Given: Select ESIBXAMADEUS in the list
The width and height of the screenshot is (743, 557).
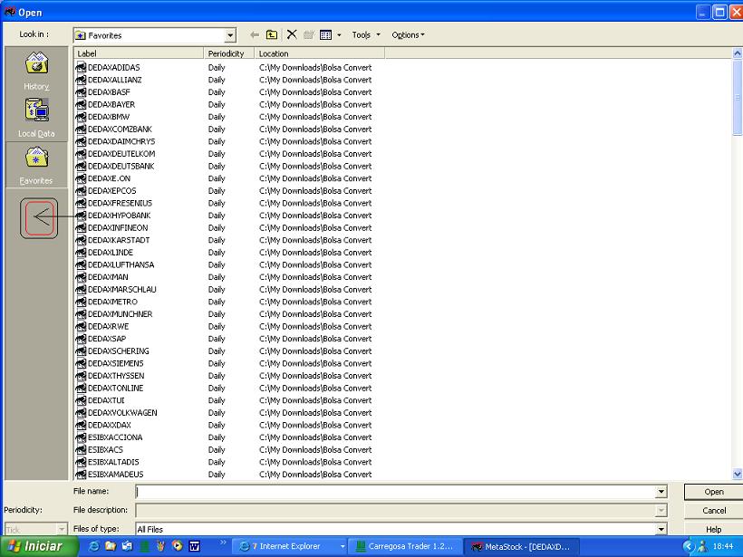Looking at the screenshot, I should (x=116, y=474).
